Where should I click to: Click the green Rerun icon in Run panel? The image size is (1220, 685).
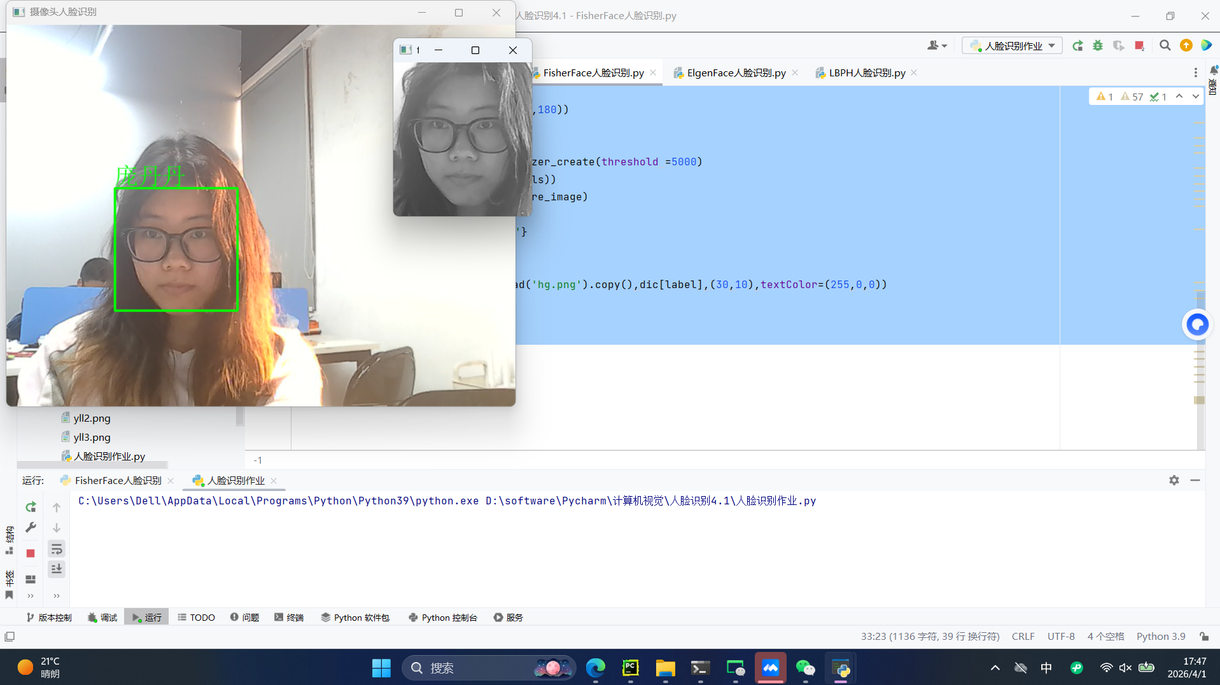31,507
